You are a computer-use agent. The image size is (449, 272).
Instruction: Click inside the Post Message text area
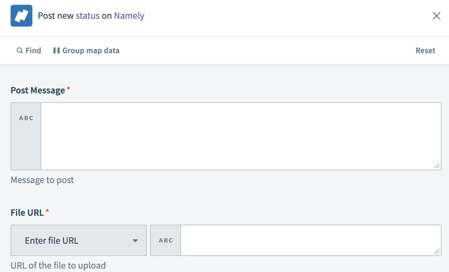(238, 136)
